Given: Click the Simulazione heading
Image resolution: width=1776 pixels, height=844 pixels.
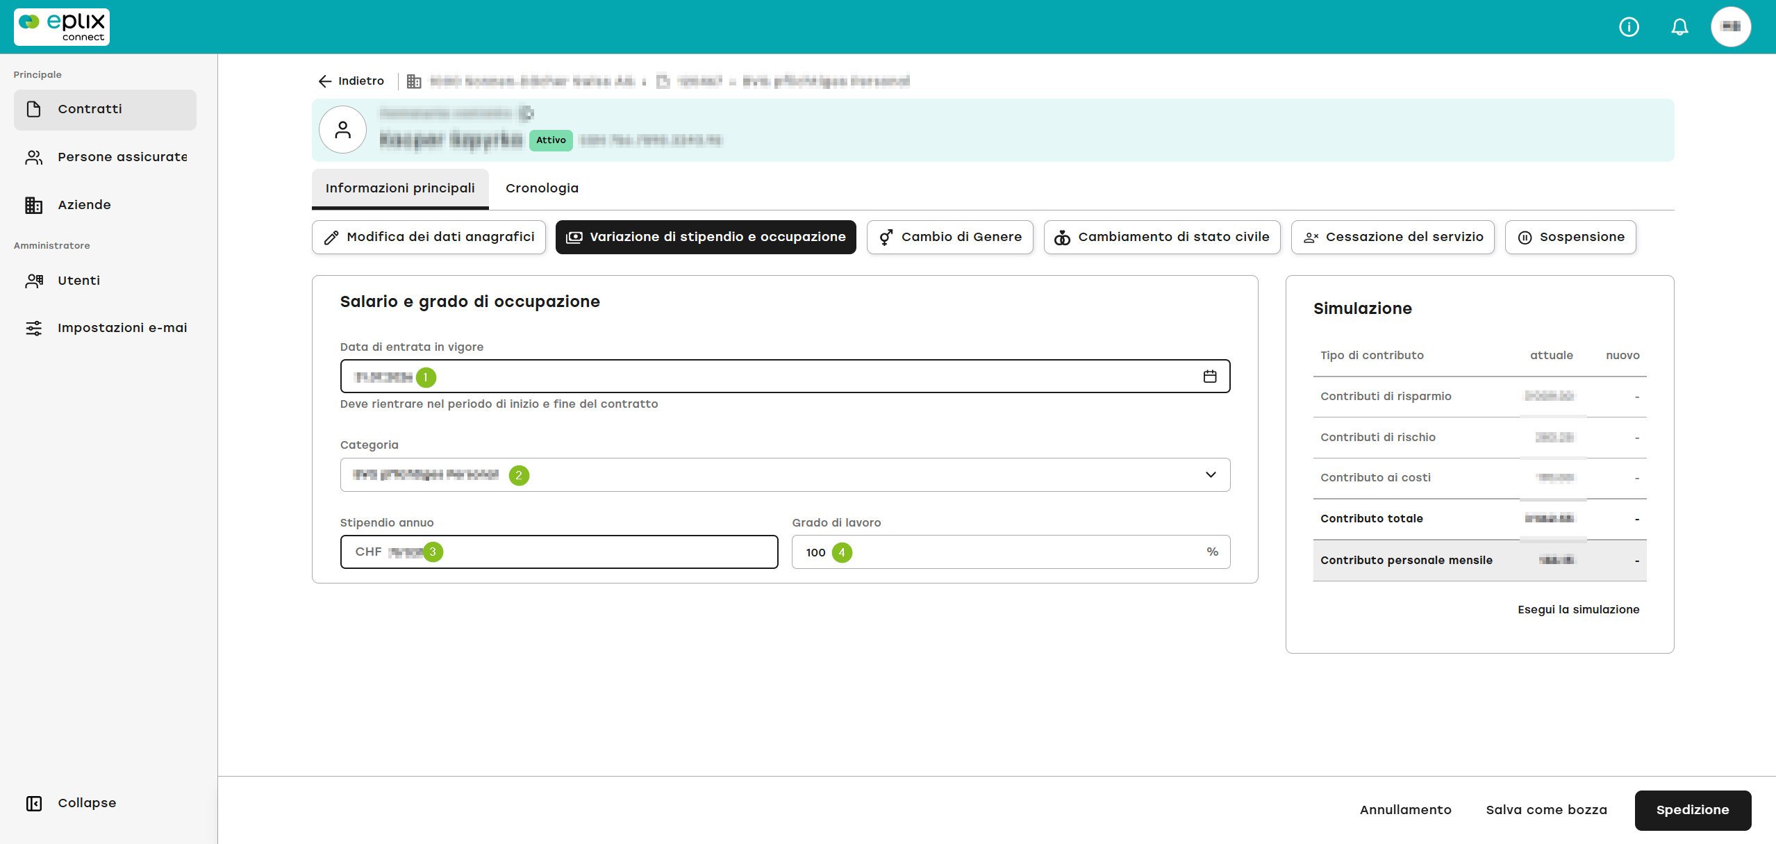Looking at the screenshot, I should [1362, 308].
